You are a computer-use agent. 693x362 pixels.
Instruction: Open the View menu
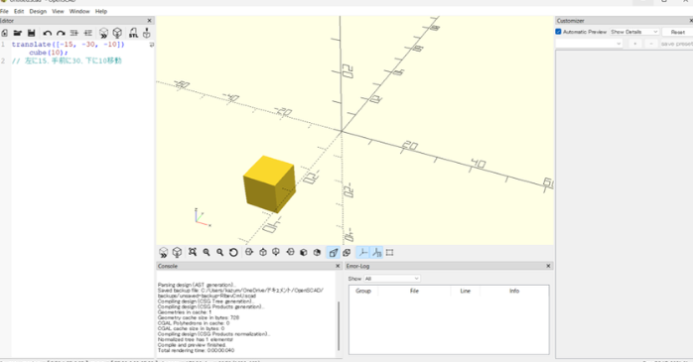tap(58, 11)
